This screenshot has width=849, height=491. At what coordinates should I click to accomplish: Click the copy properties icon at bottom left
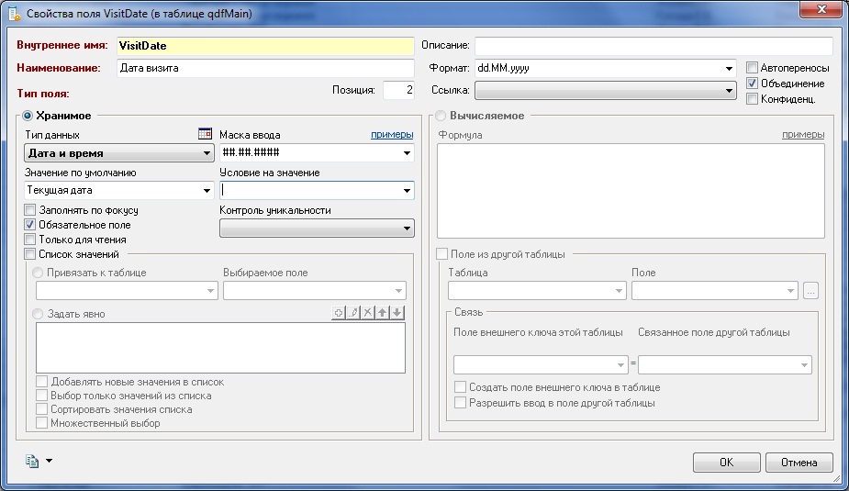tap(32, 462)
